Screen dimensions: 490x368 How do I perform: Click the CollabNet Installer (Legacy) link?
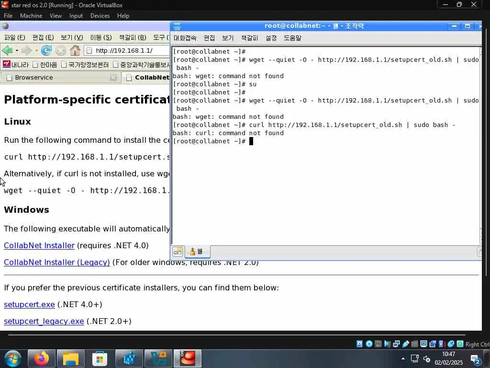click(x=57, y=262)
